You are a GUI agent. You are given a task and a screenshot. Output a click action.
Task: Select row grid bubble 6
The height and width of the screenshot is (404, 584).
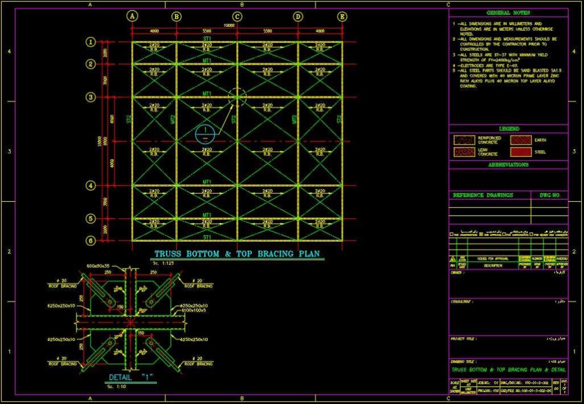[90, 240]
